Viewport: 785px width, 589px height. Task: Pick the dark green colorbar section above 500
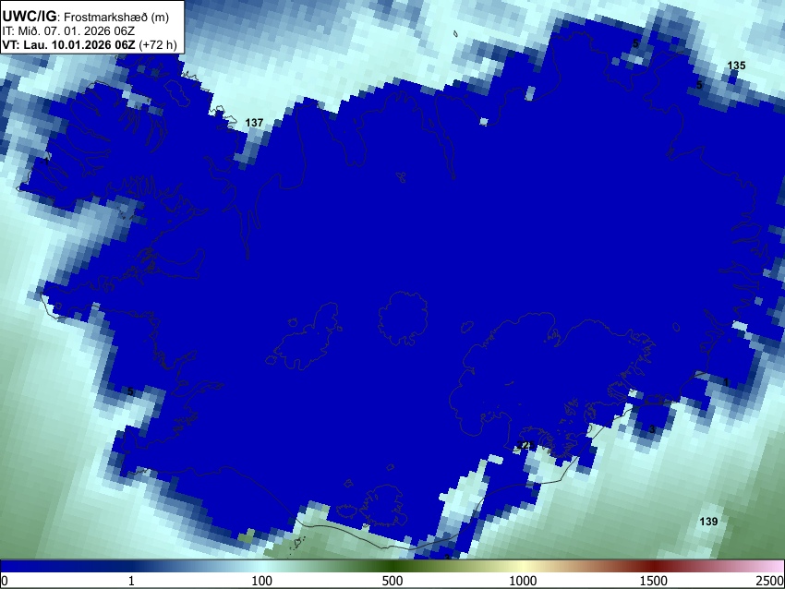point(392,567)
